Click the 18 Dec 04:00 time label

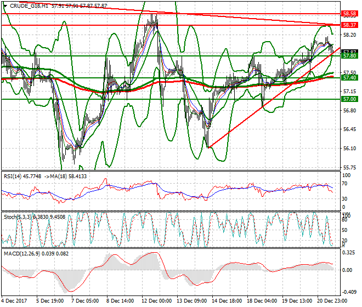pyautogui.click(x=262, y=301)
